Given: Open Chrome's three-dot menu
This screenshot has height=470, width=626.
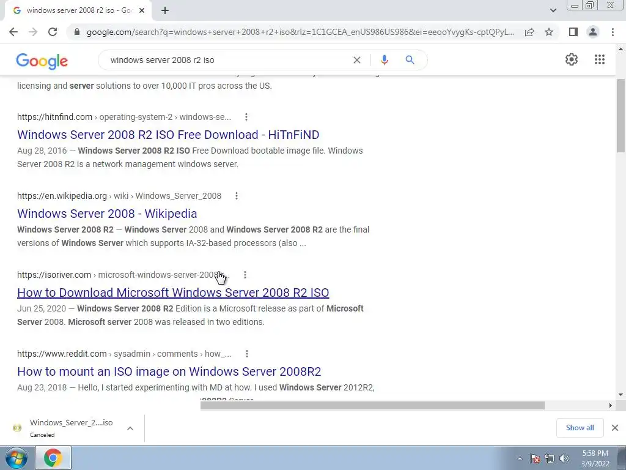Looking at the screenshot, I should [x=613, y=32].
